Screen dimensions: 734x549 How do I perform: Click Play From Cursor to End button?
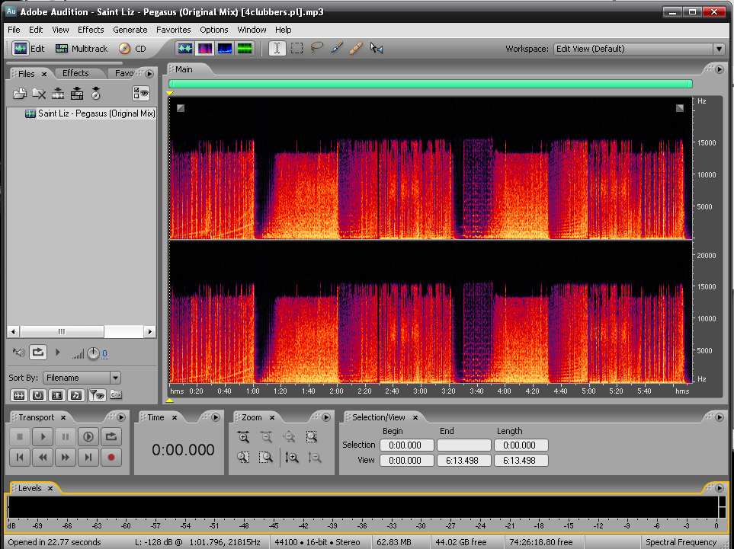click(x=88, y=437)
